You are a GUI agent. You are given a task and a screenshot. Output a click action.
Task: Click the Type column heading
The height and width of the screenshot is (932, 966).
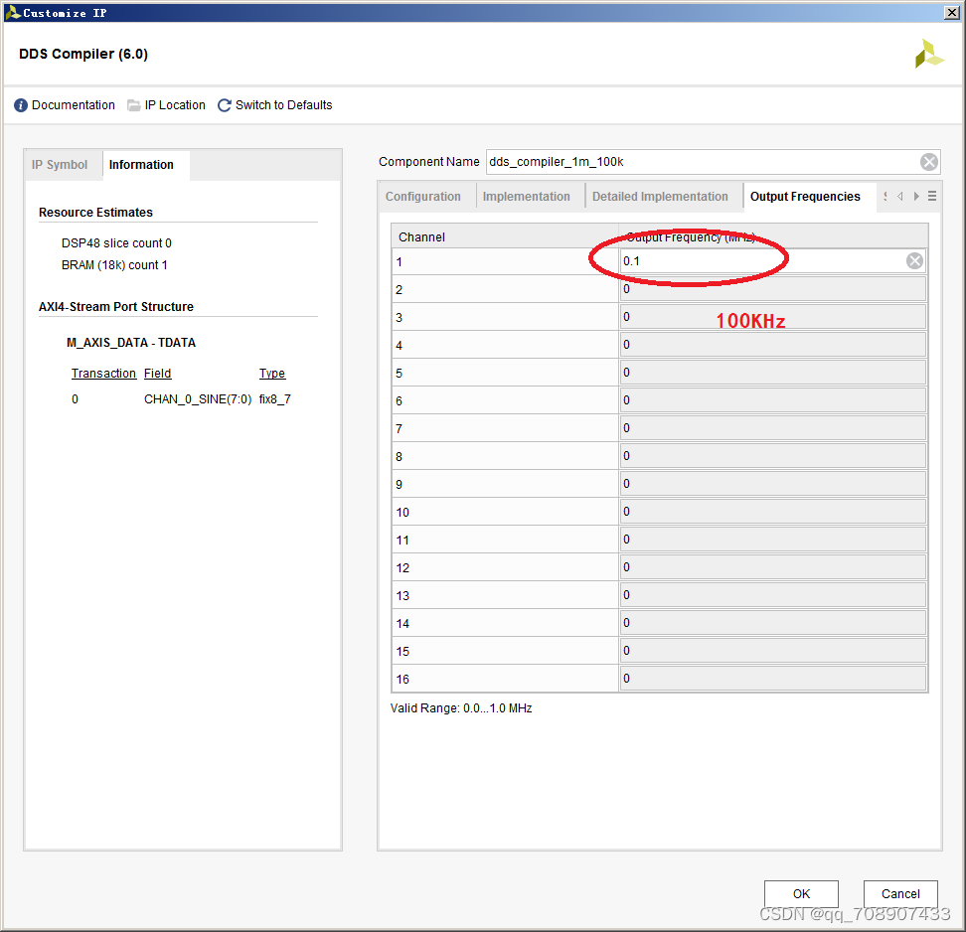[272, 374]
